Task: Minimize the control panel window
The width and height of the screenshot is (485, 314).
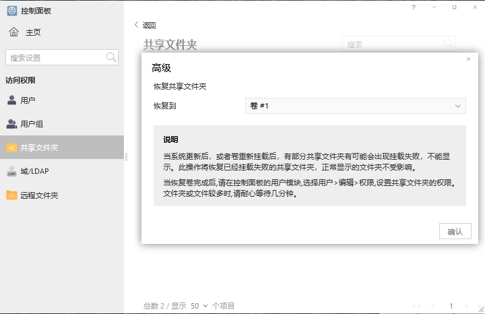Action: pyautogui.click(x=434, y=7)
